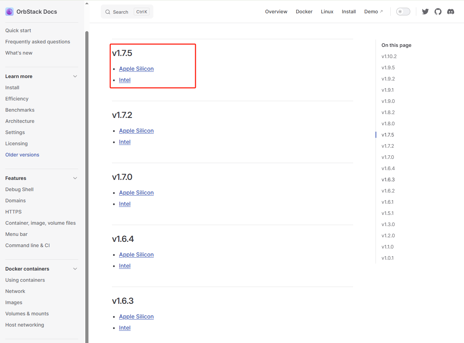
Task: Open Container, image, volume files page
Action: tap(40, 223)
